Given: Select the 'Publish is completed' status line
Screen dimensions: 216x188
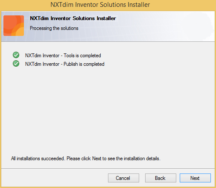Looking at the screenshot, I should [65, 64].
